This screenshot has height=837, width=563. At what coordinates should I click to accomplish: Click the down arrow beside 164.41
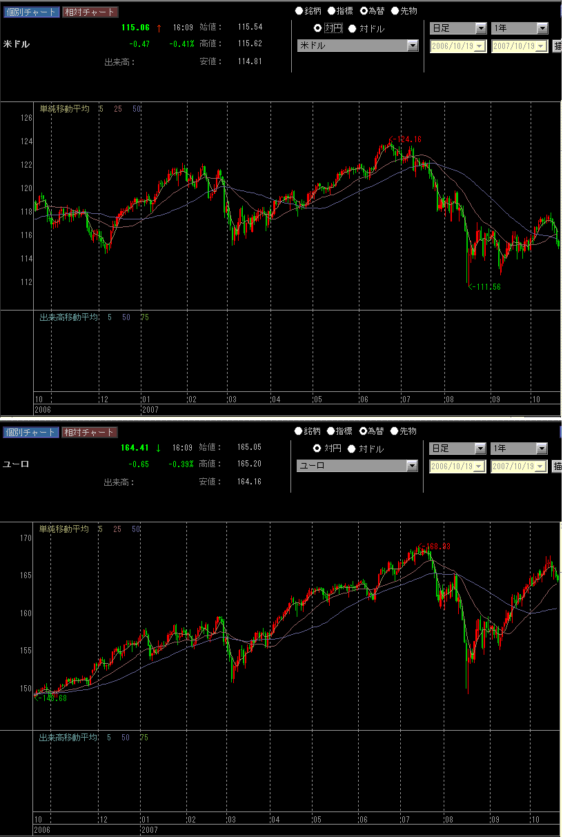(x=159, y=448)
